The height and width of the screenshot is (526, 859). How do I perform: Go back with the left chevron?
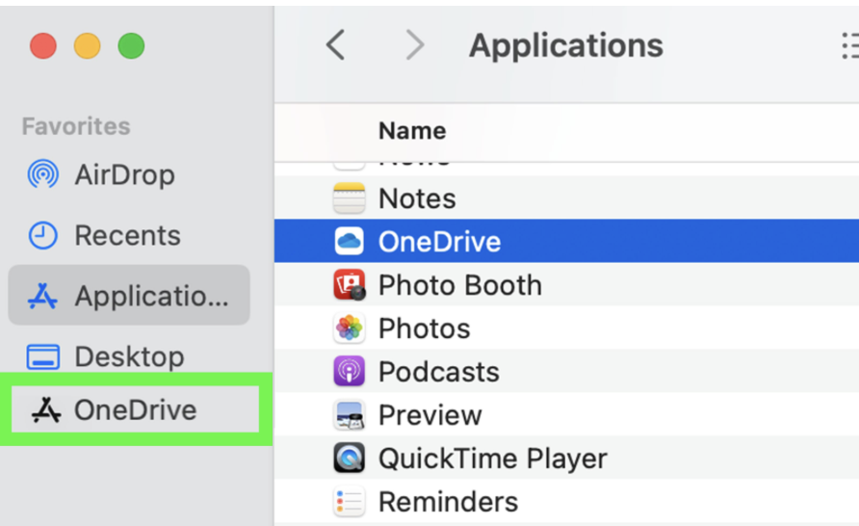point(335,45)
